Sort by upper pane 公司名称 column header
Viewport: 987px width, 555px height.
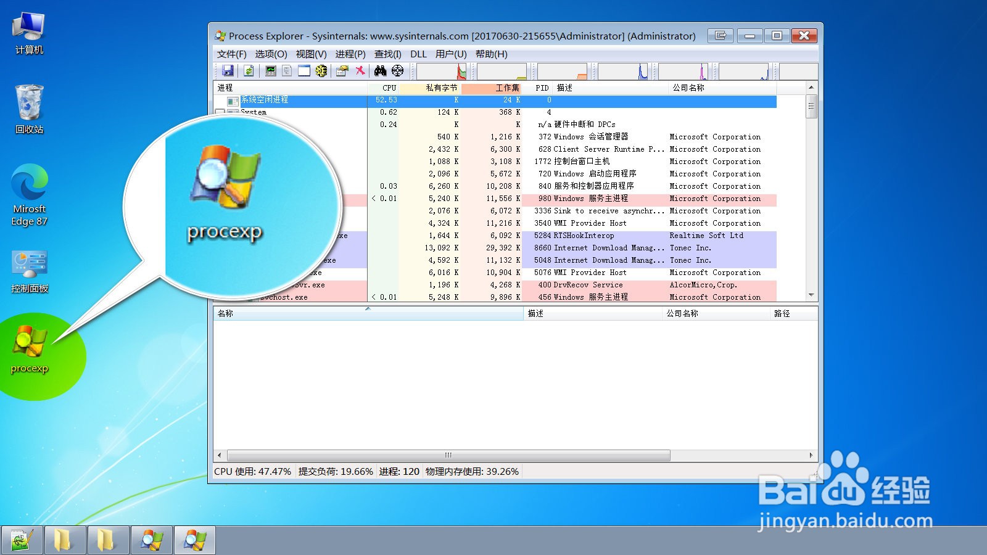(723, 88)
